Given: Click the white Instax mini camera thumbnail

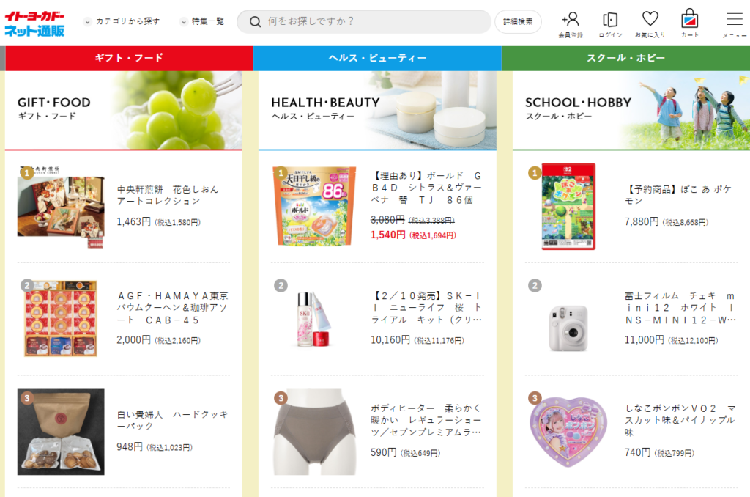Looking at the screenshot, I should [x=568, y=329].
